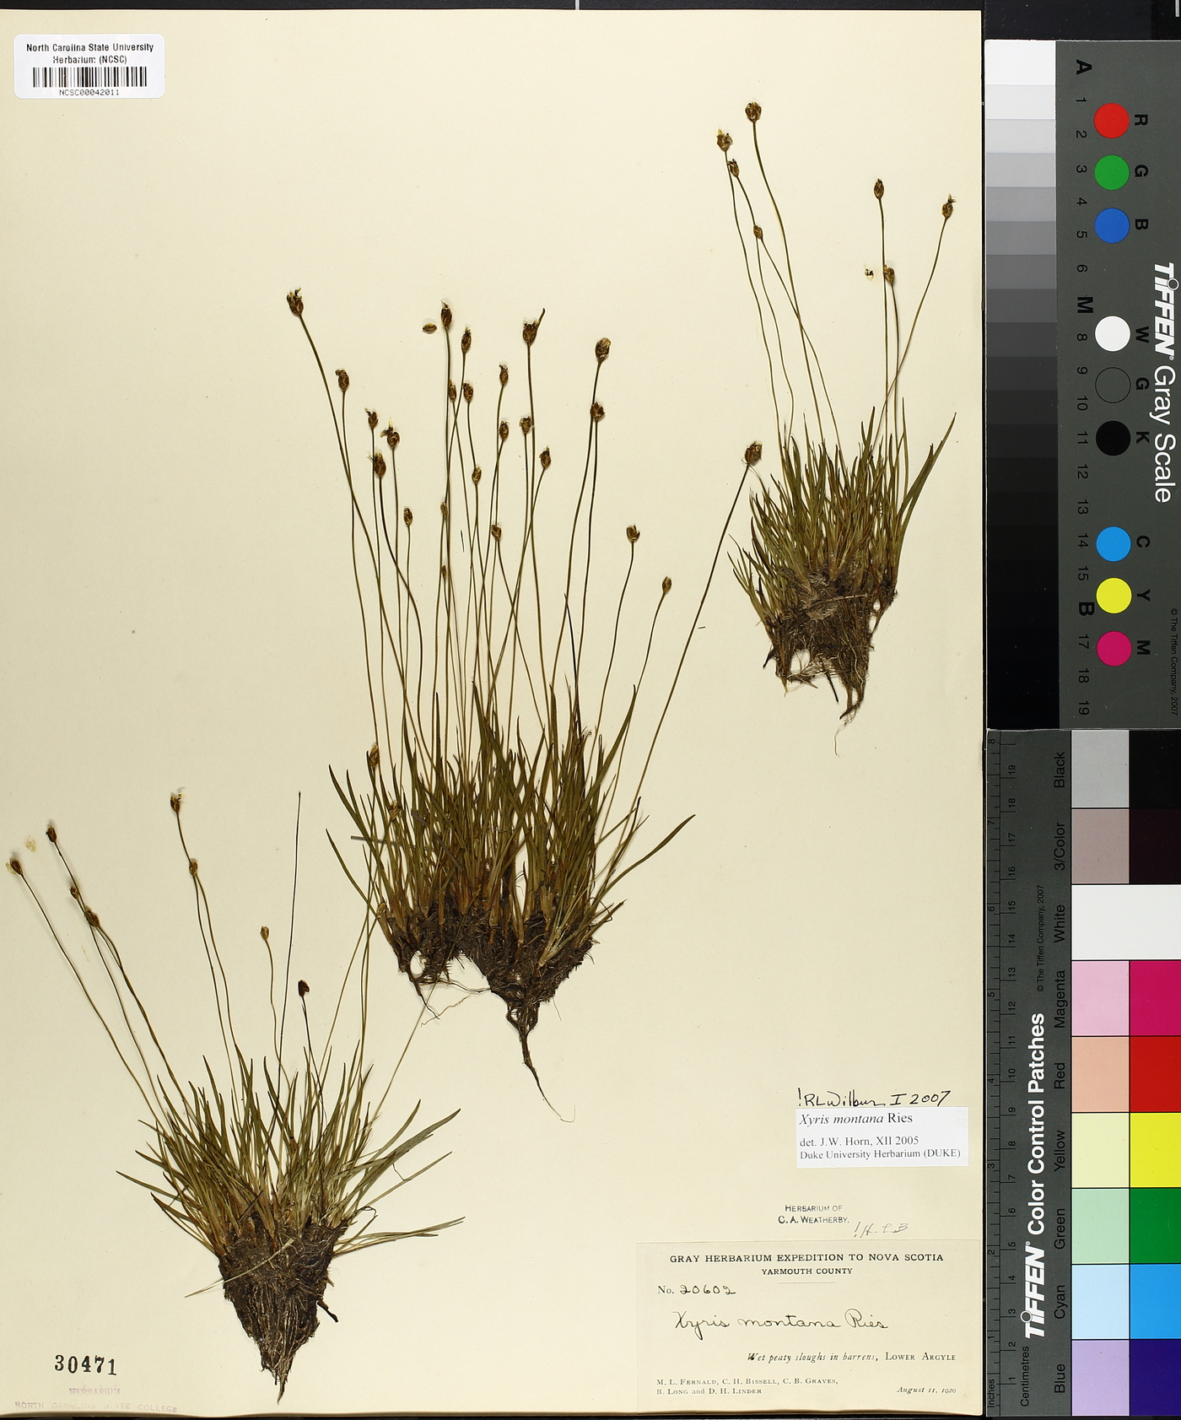The image size is (1181, 1420).
Task: Click the barcode on the NCSC label
Action: [x=89, y=76]
